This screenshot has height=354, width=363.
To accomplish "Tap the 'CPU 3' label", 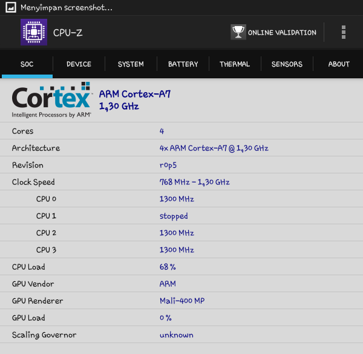I will [46, 250].
